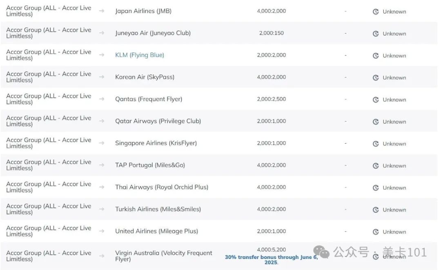This screenshot has width=441, height=270.
Task: Click the 2,000:150 ratio for Juneyao Air
Action: (272, 33)
